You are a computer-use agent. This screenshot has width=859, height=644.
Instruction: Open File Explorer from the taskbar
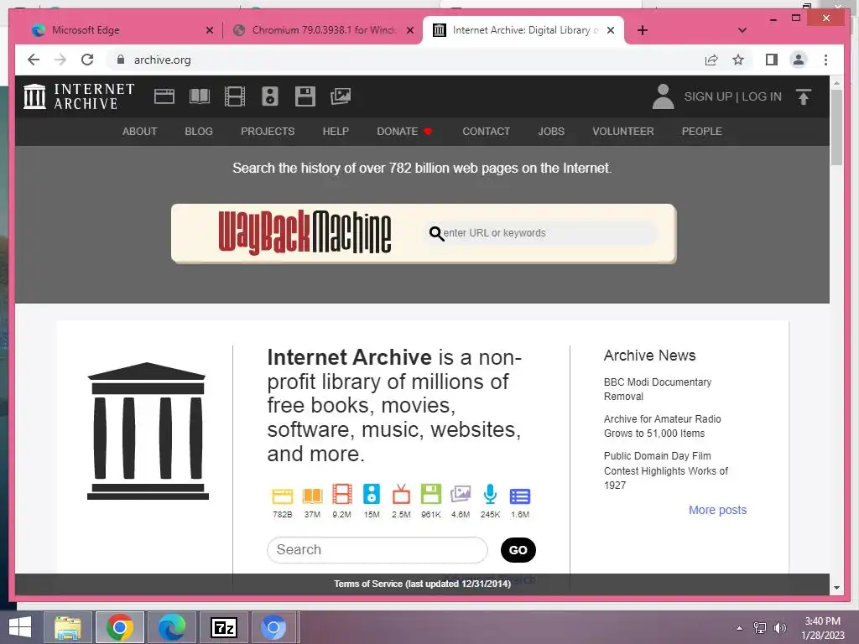pyautogui.click(x=68, y=627)
